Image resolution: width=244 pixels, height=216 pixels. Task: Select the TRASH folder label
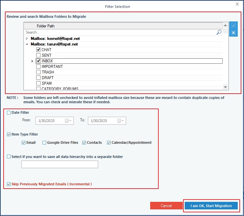pyautogui.click(x=48, y=72)
